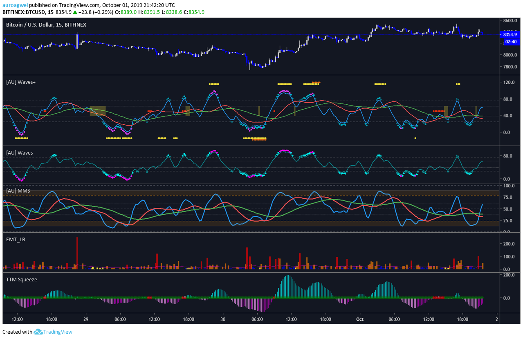Click the 8600.0 price axis label
Screen dimensions: 523x339
click(510, 20)
